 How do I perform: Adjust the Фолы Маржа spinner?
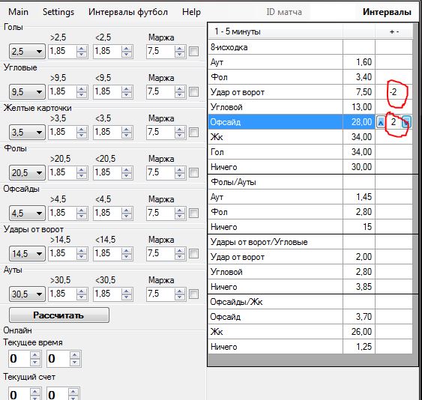[180, 172]
